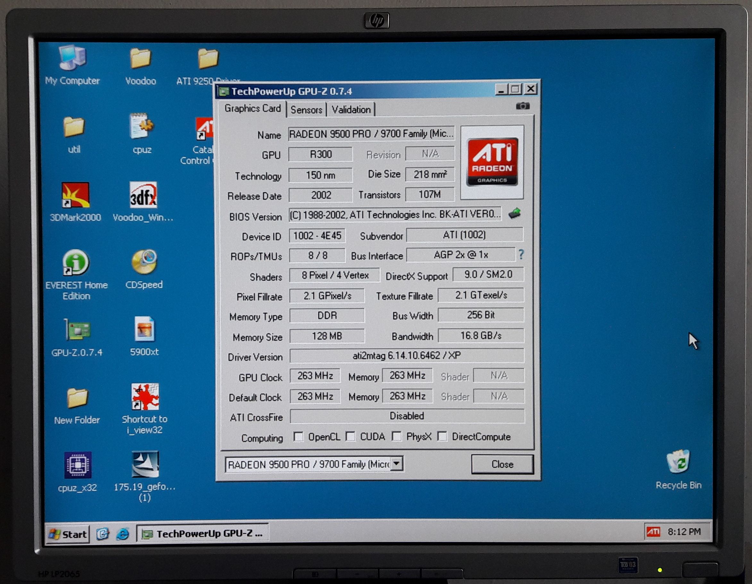Select GPU-Z.0.7.4 desktop icon
The height and width of the screenshot is (584, 752).
(77, 330)
